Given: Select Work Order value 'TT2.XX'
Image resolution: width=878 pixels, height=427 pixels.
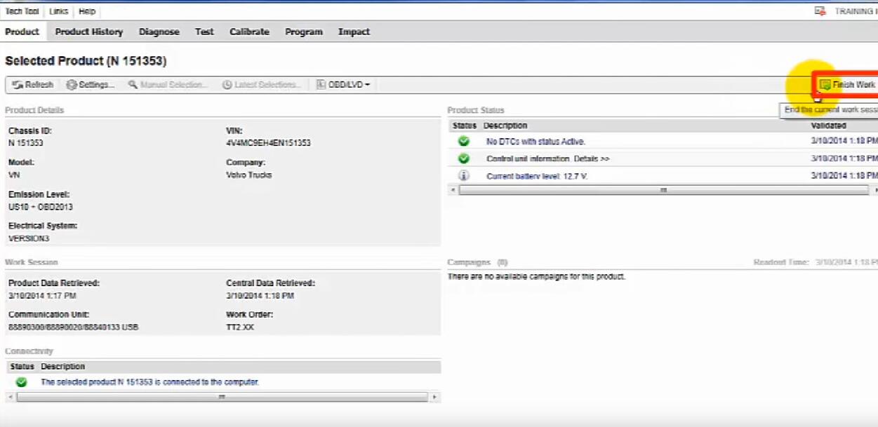Looking at the screenshot, I should 240,327.
